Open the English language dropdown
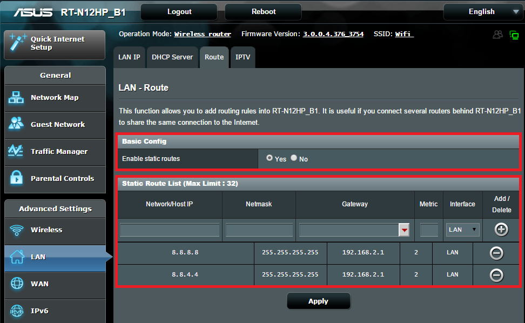Viewport: 525px width, 323px height. [483, 12]
